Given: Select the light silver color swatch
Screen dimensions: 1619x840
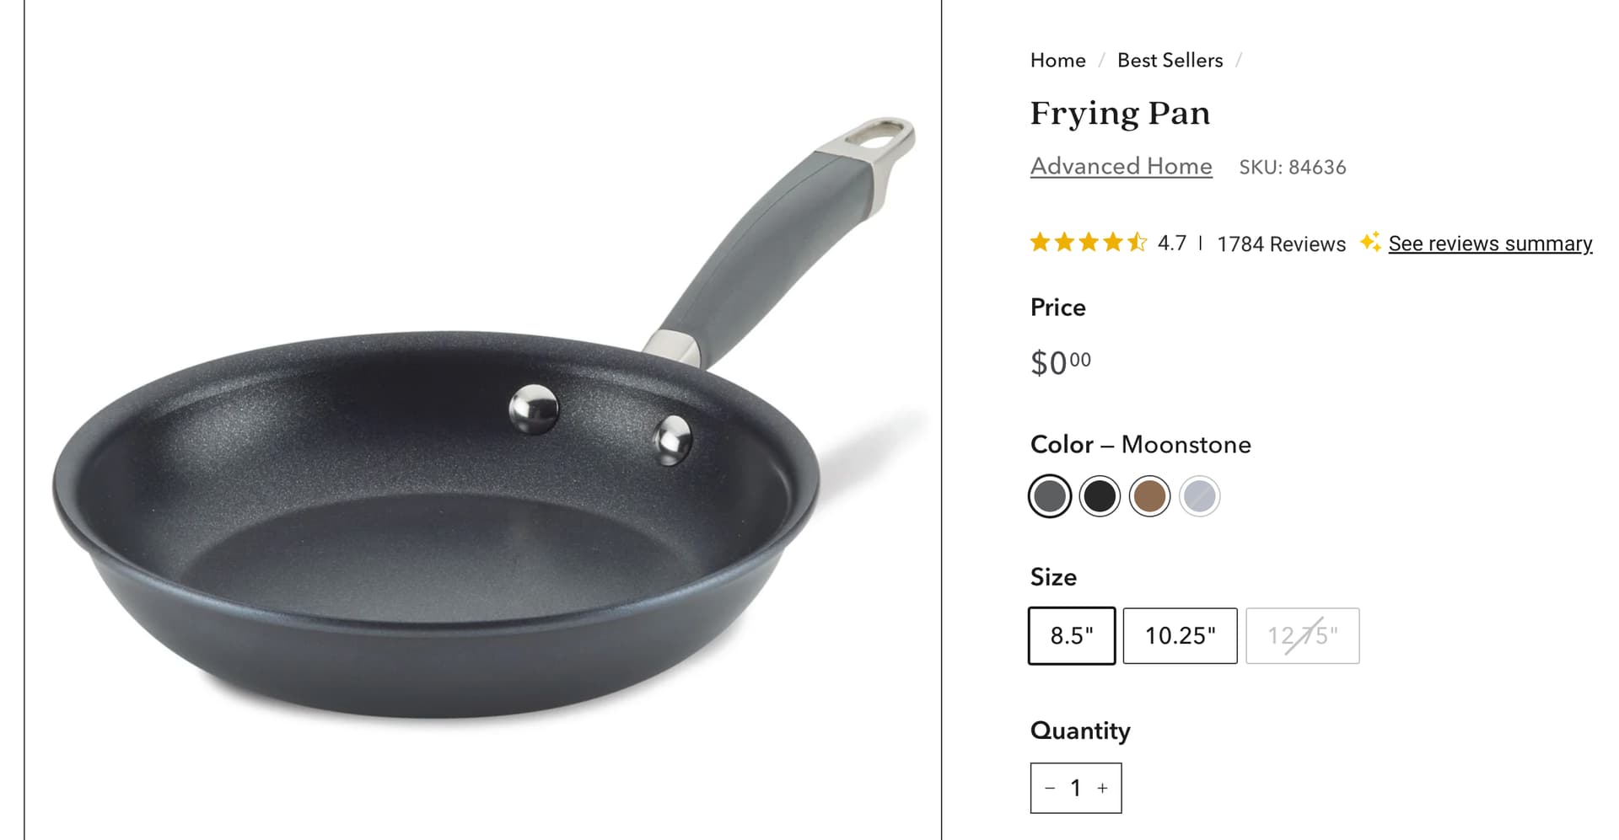Looking at the screenshot, I should point(1199,495).
